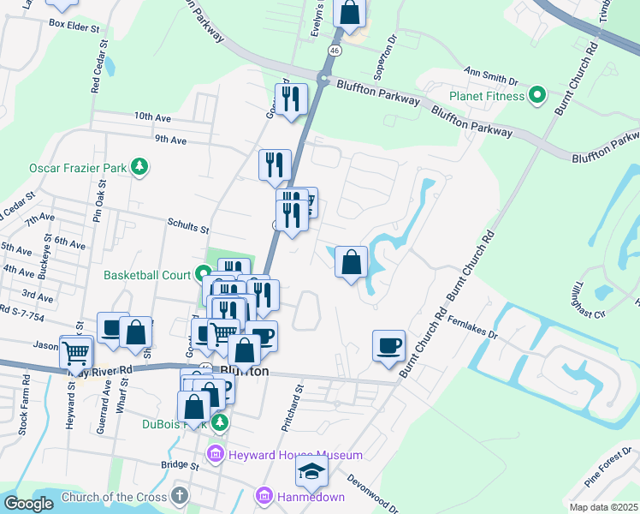Click the Pin Oak St label

point(99,201)
